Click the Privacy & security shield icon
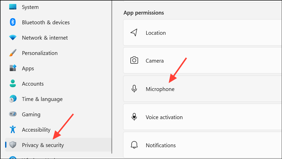Viewport: 282px width, 159px height. pos(13,145)
